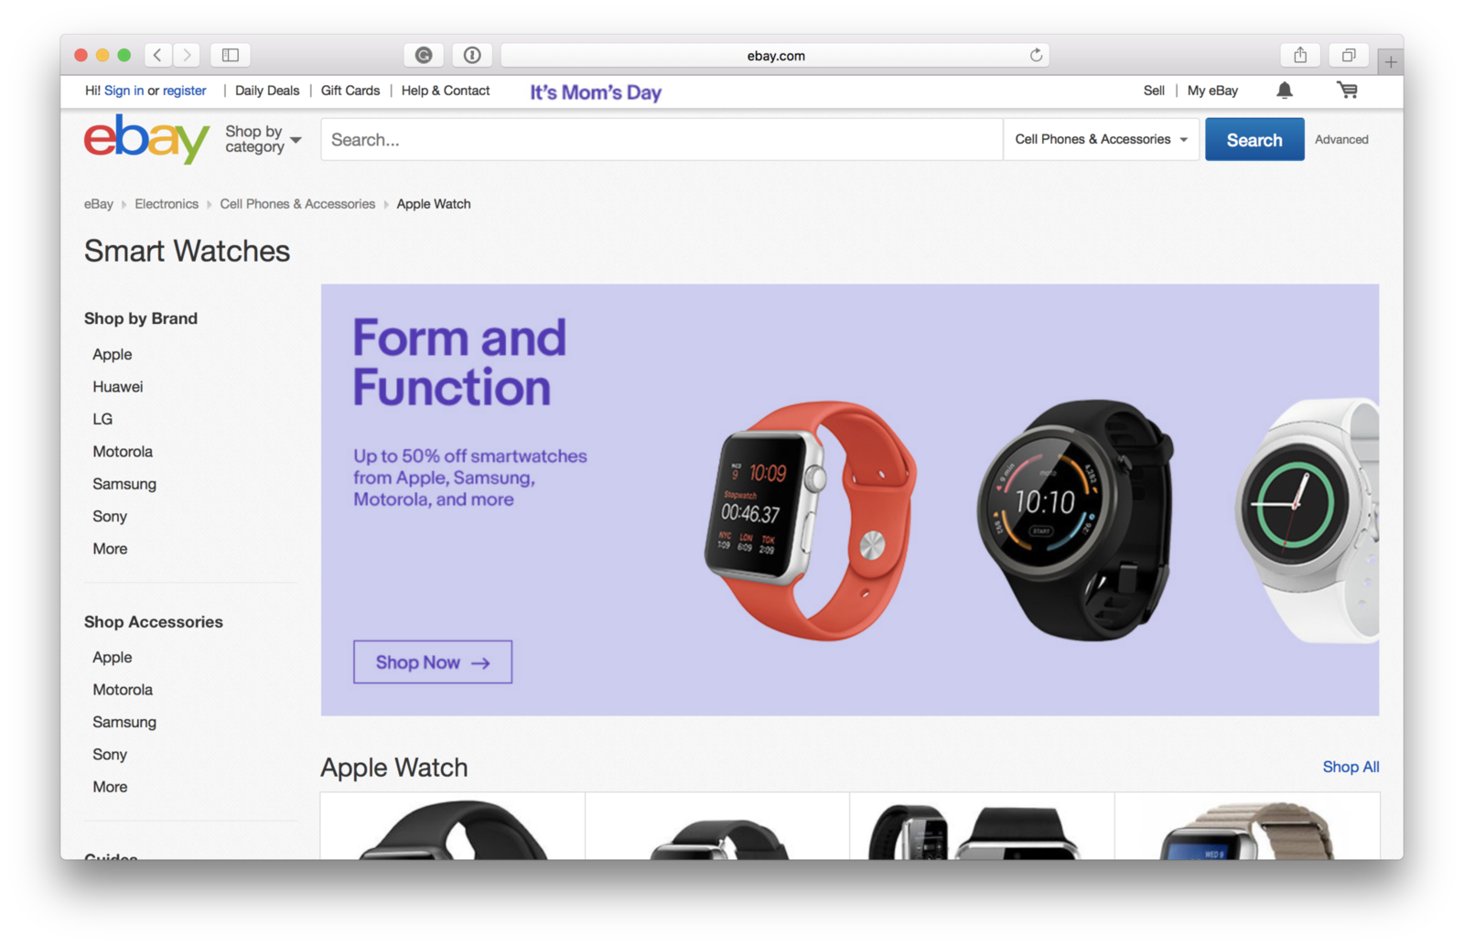Click the eBay logo
Viewport: 1464px width, 946px height.
[146, 139]
